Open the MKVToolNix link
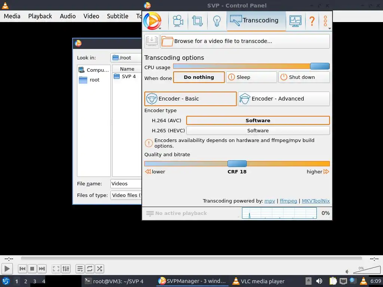This screenshot has height=287, width=383. click(x=316, y=201)
